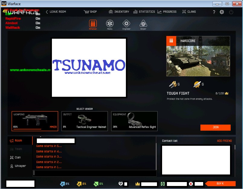The image size is (243, 189).
Task: Click the Contact list heading
Action: point(170,141)
